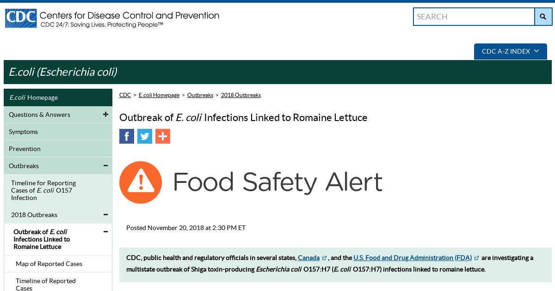
Task: Collapse the 2018 Outbreaks submenu
Action: (x=105, y=215)
